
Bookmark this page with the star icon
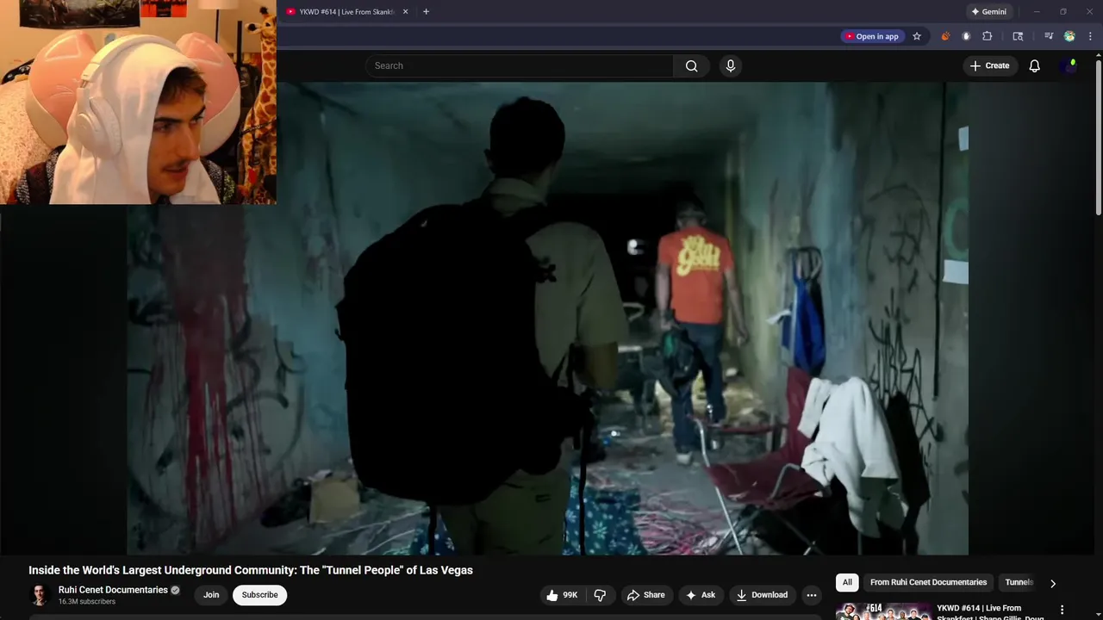coord(917,36)
